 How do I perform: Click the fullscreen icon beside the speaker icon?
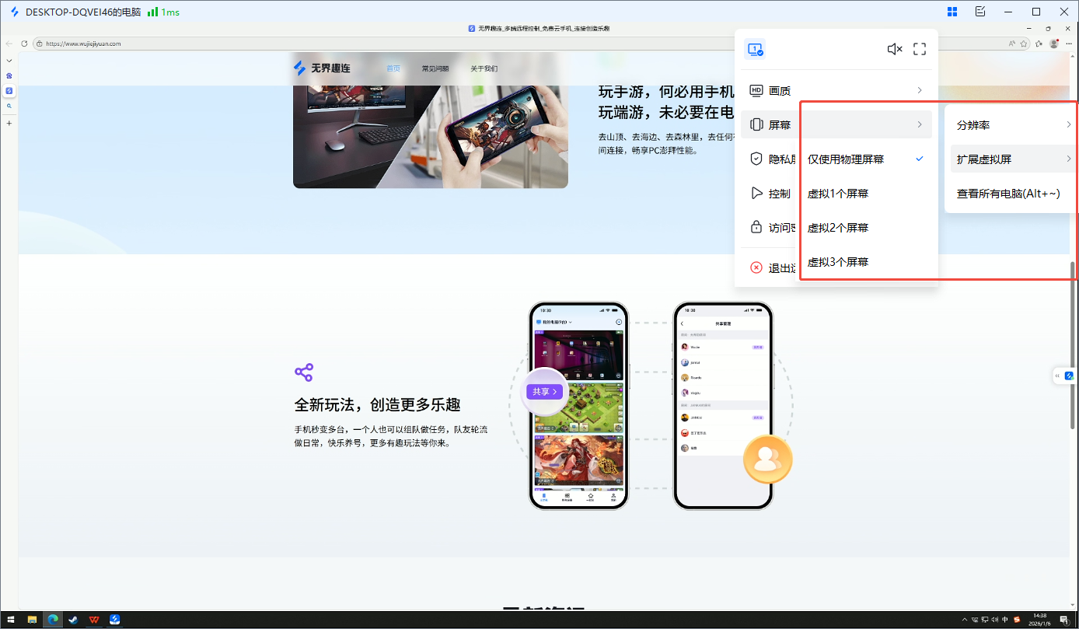(x=920, y=48)
